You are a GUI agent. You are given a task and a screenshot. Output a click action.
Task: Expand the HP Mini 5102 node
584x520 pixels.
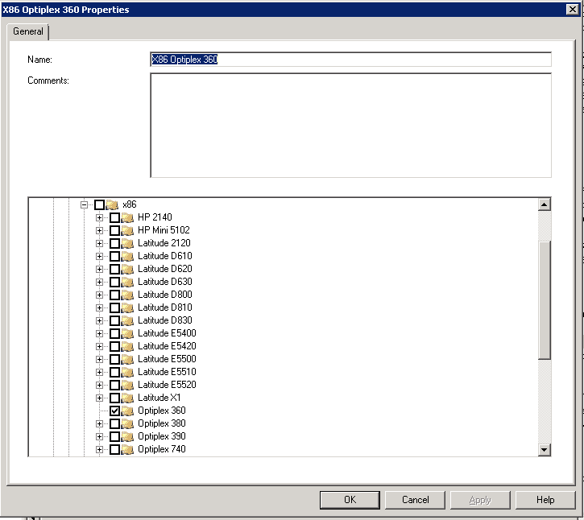point(99,230)
